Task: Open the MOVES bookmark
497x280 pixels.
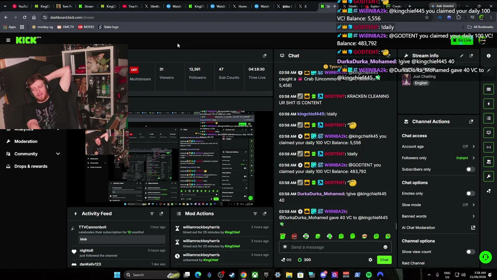Action: [86, 27]
